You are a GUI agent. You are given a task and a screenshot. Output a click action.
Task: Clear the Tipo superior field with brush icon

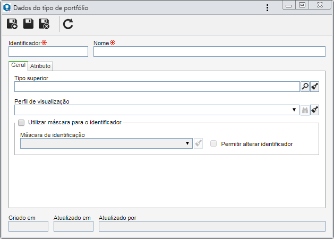pos(314,87)
